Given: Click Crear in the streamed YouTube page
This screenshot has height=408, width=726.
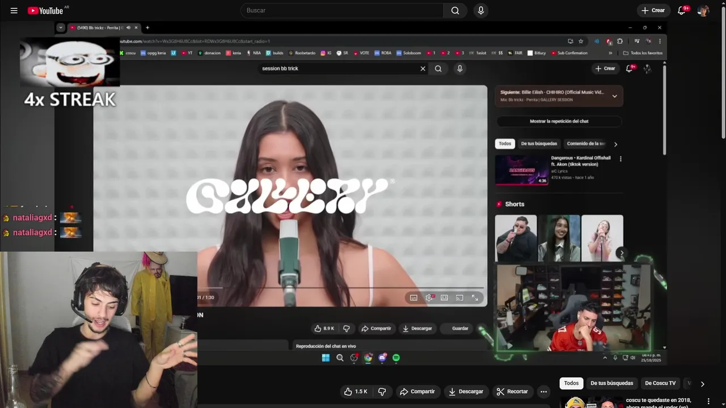Looking at the screenshot, I should pyautogui.click(x=605, y=69).
